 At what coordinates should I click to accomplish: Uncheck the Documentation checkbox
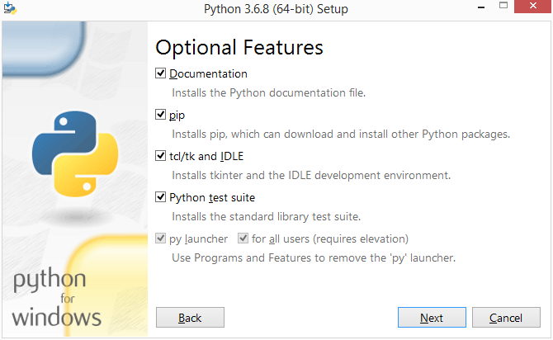[160, 73]
